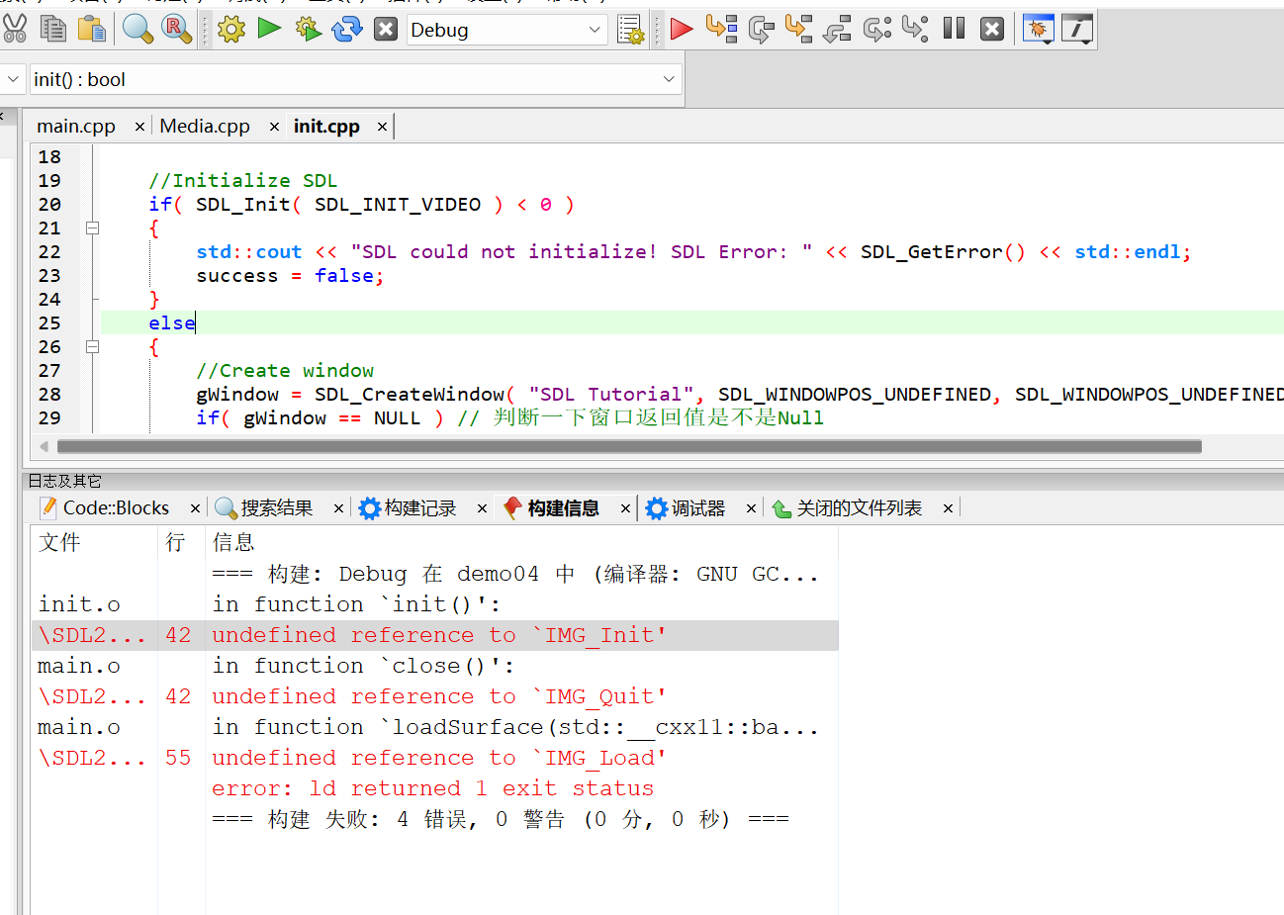Open the init() : bool function dropdown

tap(355, 79)
